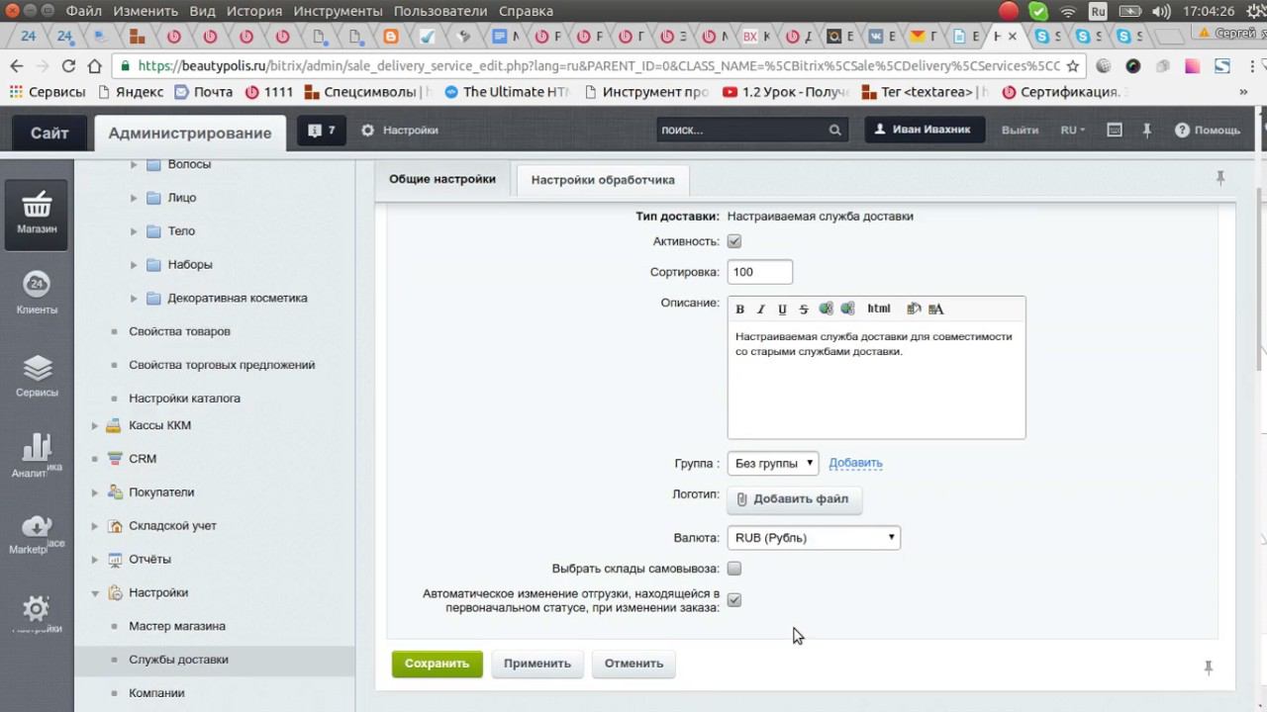The height and width of the screenshot is (712, 1267).
Task: Open the Администрирование tab
Action: point(190,133)
